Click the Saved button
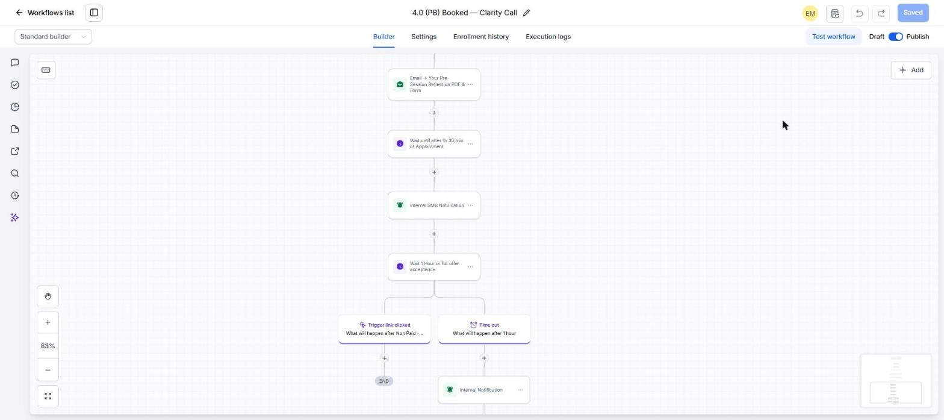This screenshot has width=944, height=420. point(913,13)
